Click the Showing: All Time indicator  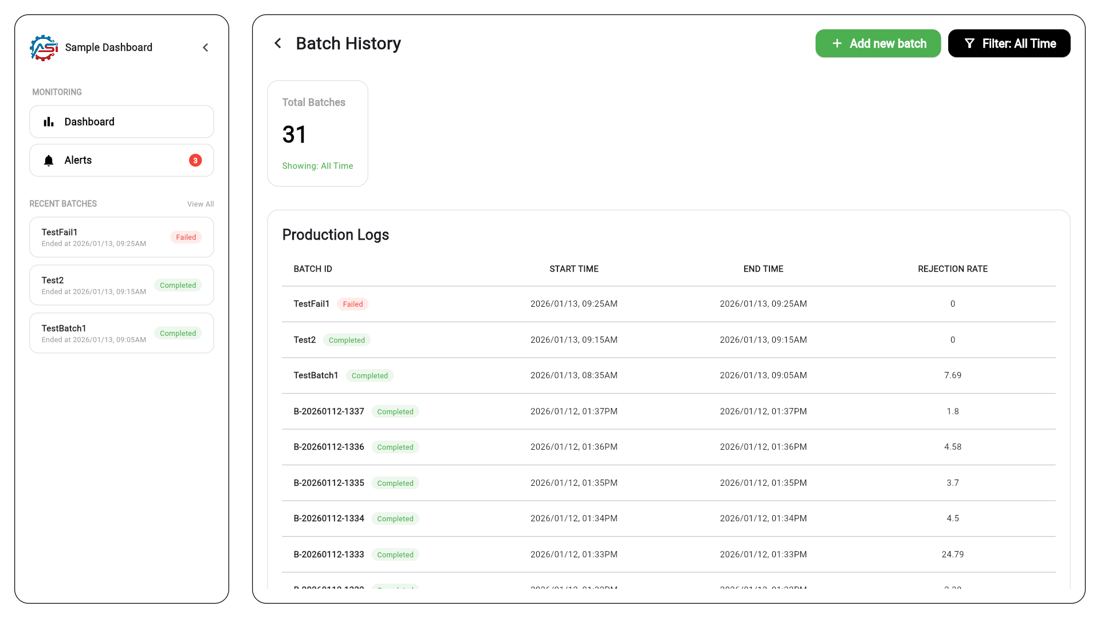(x=317, y=166)
